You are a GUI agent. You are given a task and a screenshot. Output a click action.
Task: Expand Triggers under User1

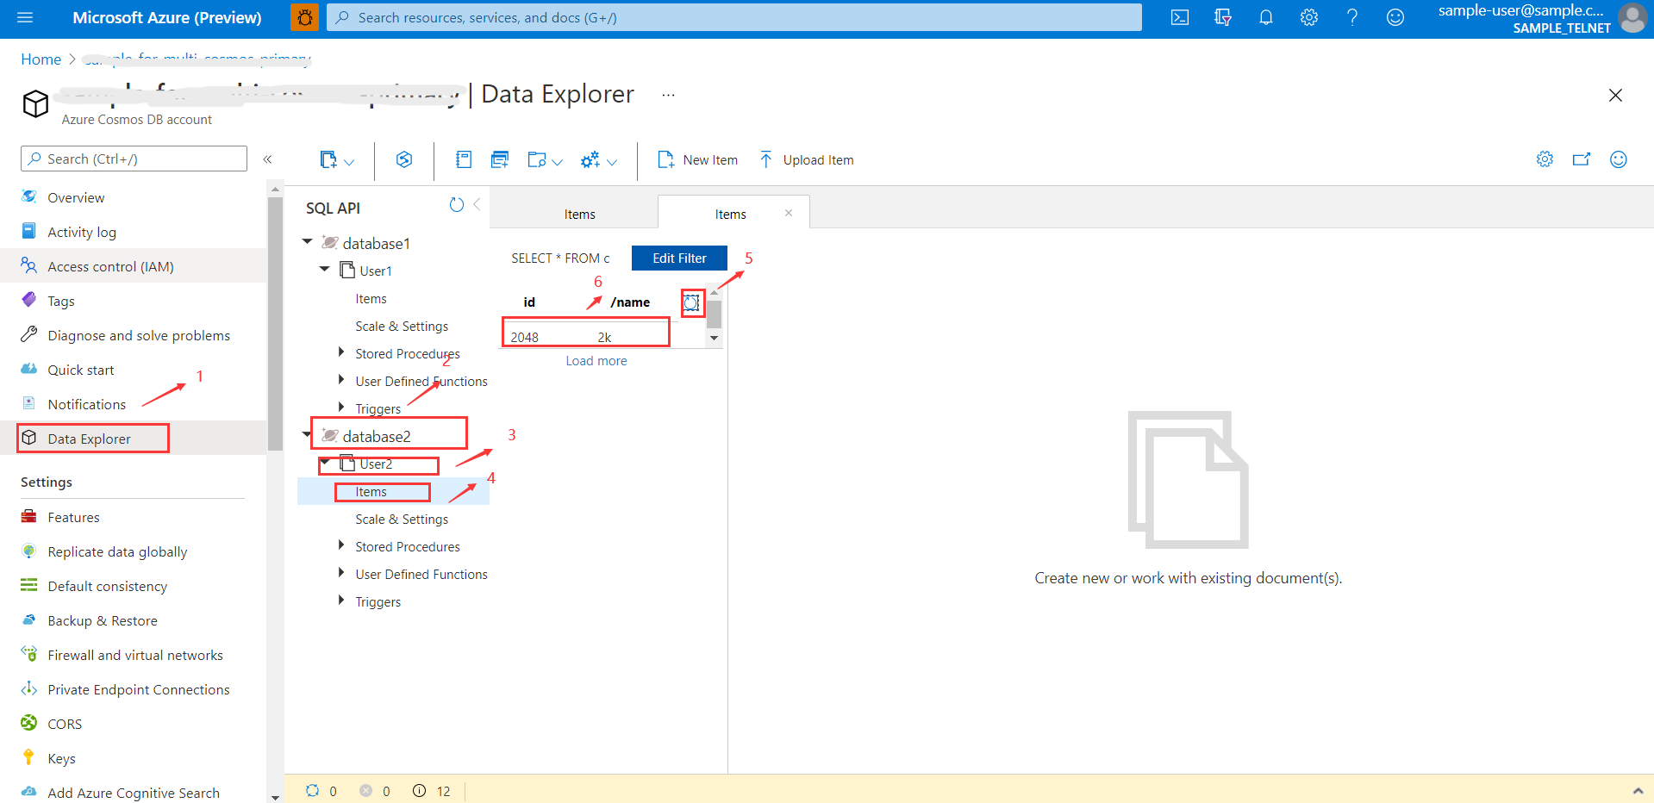[341, 408]
